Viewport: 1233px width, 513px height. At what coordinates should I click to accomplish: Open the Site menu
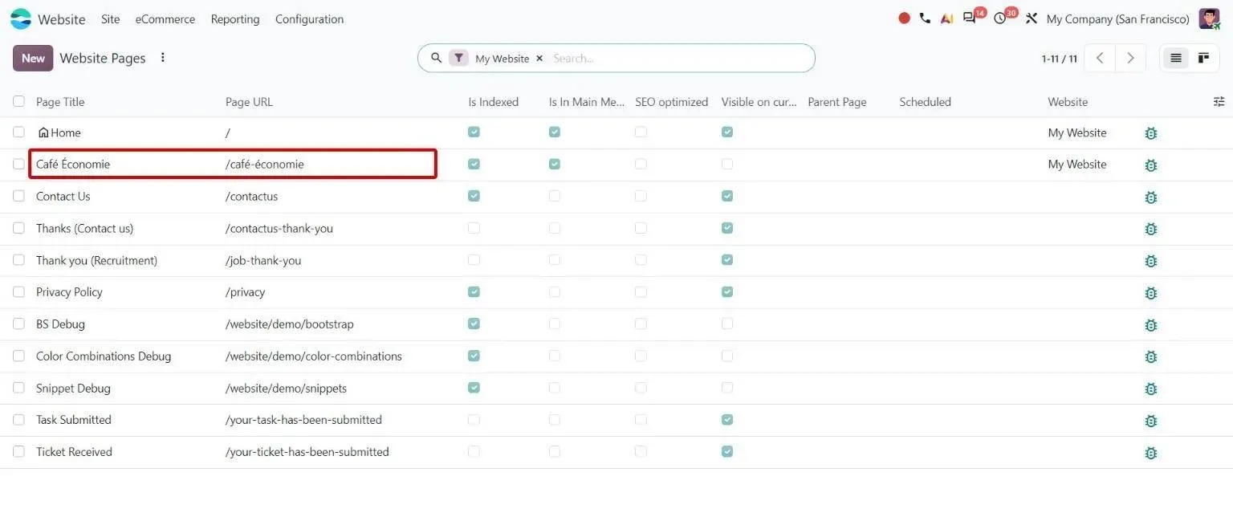point(110,19)
